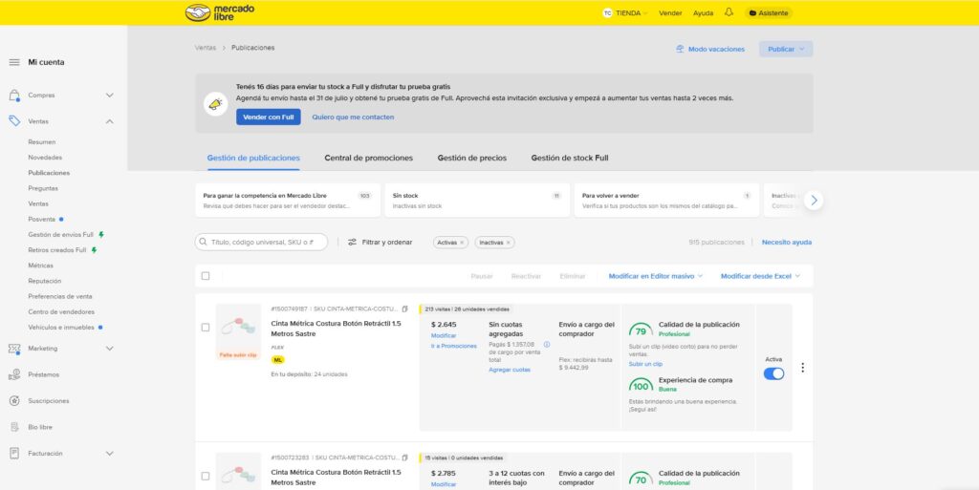Copy the SKU of first listing
This screenshot has width=979, height=490.
tap(404, 309)
